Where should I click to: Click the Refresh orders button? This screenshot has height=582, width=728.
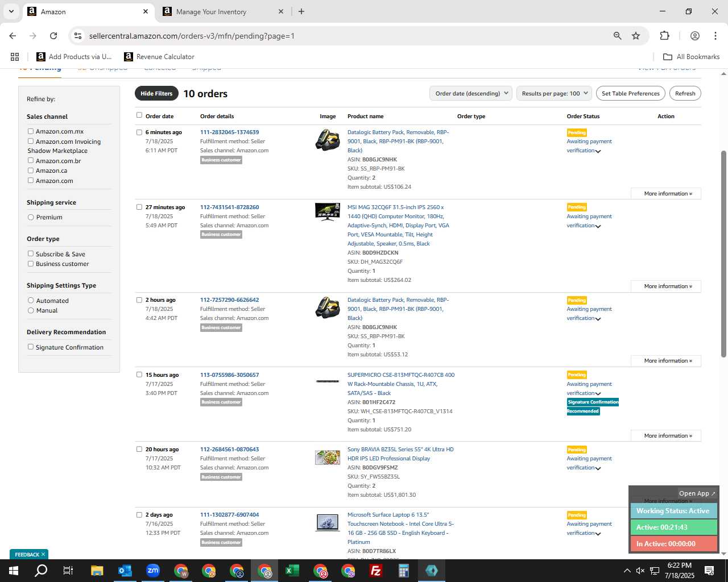coord(685,94)
